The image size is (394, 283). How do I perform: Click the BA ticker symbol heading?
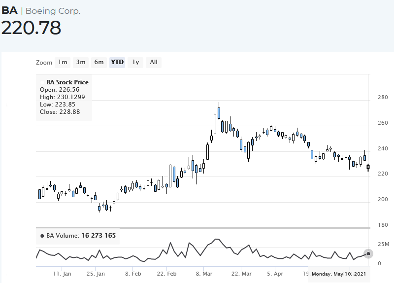click(9, 11)
